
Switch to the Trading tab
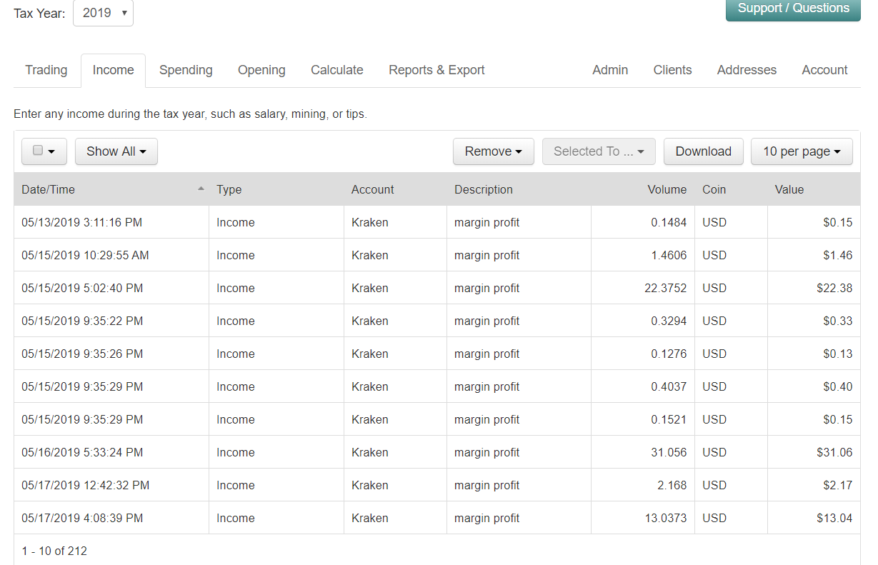[x=46, y=70]
